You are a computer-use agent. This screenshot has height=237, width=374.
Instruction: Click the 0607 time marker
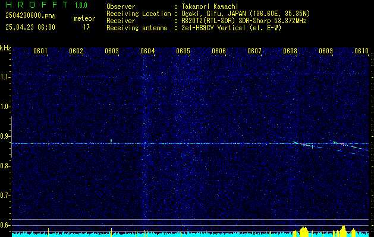pos(254,51)
